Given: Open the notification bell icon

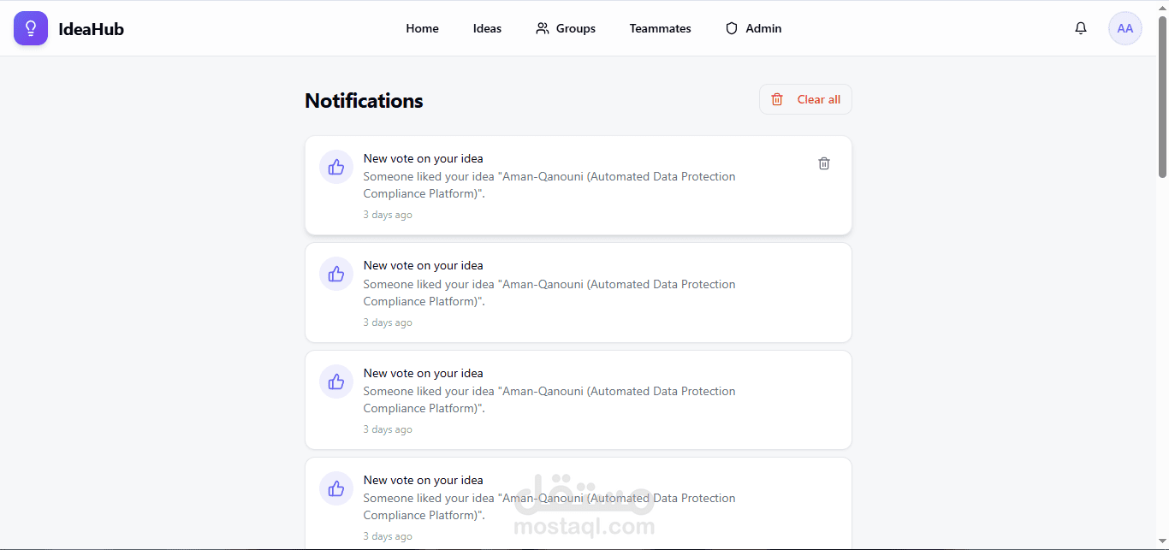Looking at the screenshot, I should 1081,28.
